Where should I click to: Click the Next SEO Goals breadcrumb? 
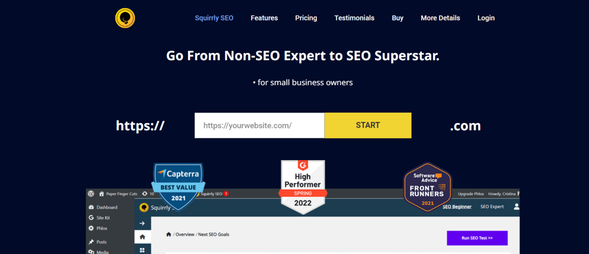tap(213, 235)
